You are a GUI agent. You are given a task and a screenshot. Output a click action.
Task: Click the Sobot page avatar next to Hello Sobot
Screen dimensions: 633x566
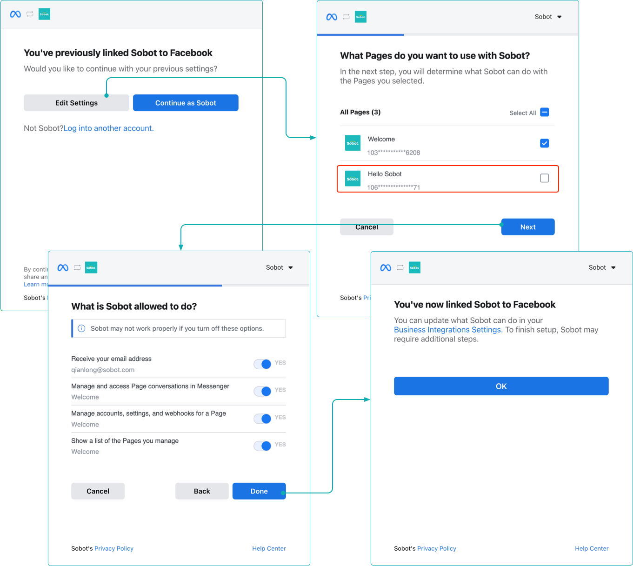tap(353, 179)
